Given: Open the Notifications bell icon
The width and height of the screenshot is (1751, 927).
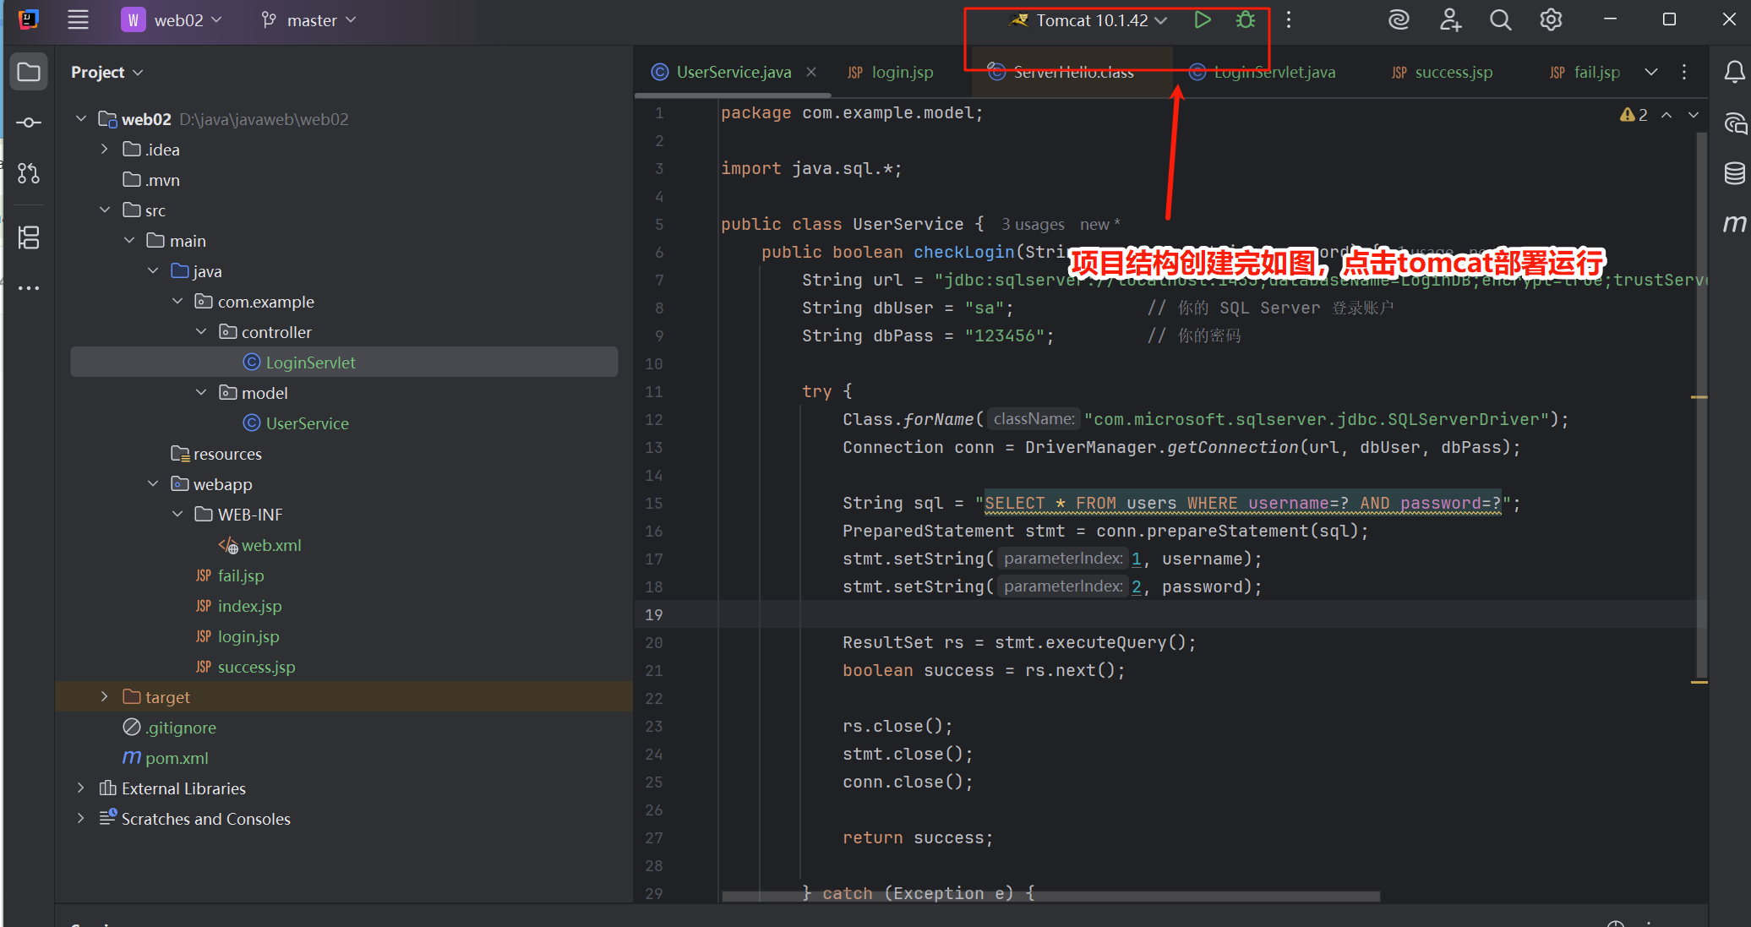Looking at the screenshot, I should click(1734, 72).
